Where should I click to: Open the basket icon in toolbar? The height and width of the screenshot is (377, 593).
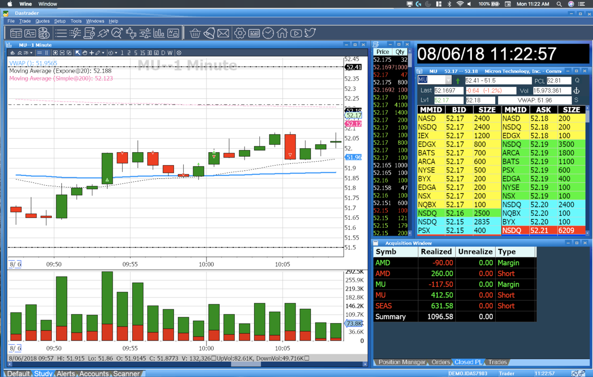click(195, 33)
